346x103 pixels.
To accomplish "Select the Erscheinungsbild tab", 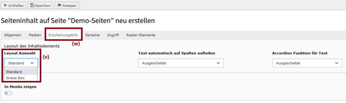I will pyautogui.click(x=63, y=35).
